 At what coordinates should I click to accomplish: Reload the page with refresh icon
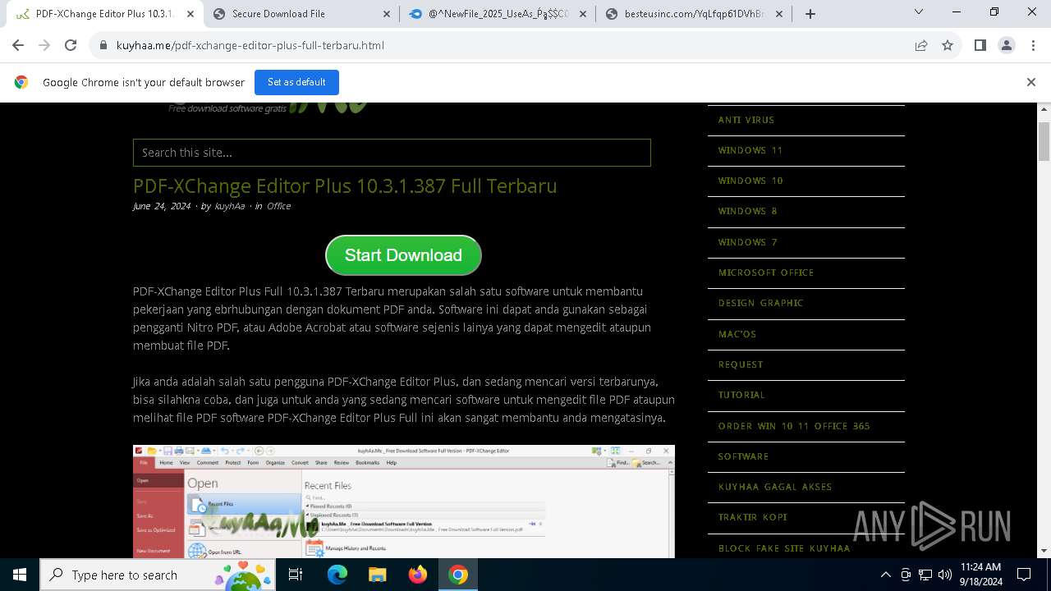tap(71, 45)
